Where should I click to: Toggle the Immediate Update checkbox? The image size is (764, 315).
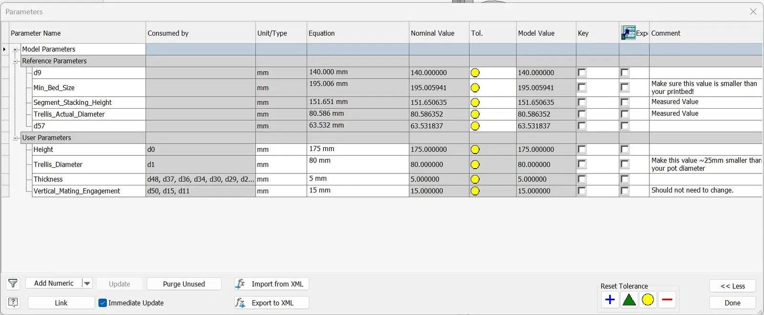(x=103, y=303)
